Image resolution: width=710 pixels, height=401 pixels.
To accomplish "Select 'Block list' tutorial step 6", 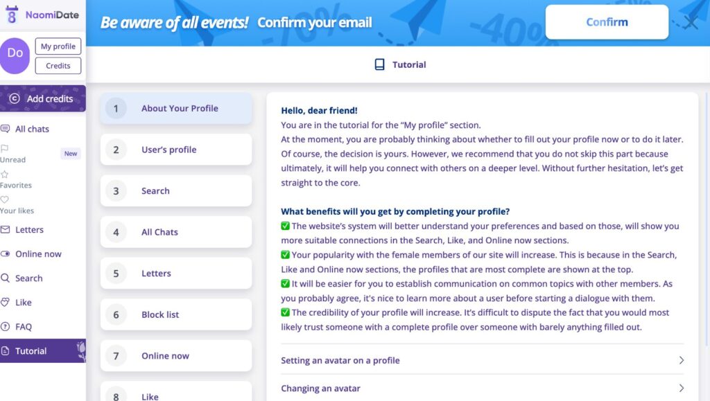I will click(175, 314).
